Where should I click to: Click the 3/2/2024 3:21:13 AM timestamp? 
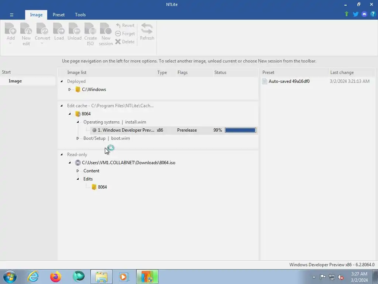tap(349, 81)
